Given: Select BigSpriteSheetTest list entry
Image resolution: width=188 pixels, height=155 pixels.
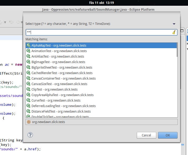Looking at the screenshot, I should pos(101,68).
